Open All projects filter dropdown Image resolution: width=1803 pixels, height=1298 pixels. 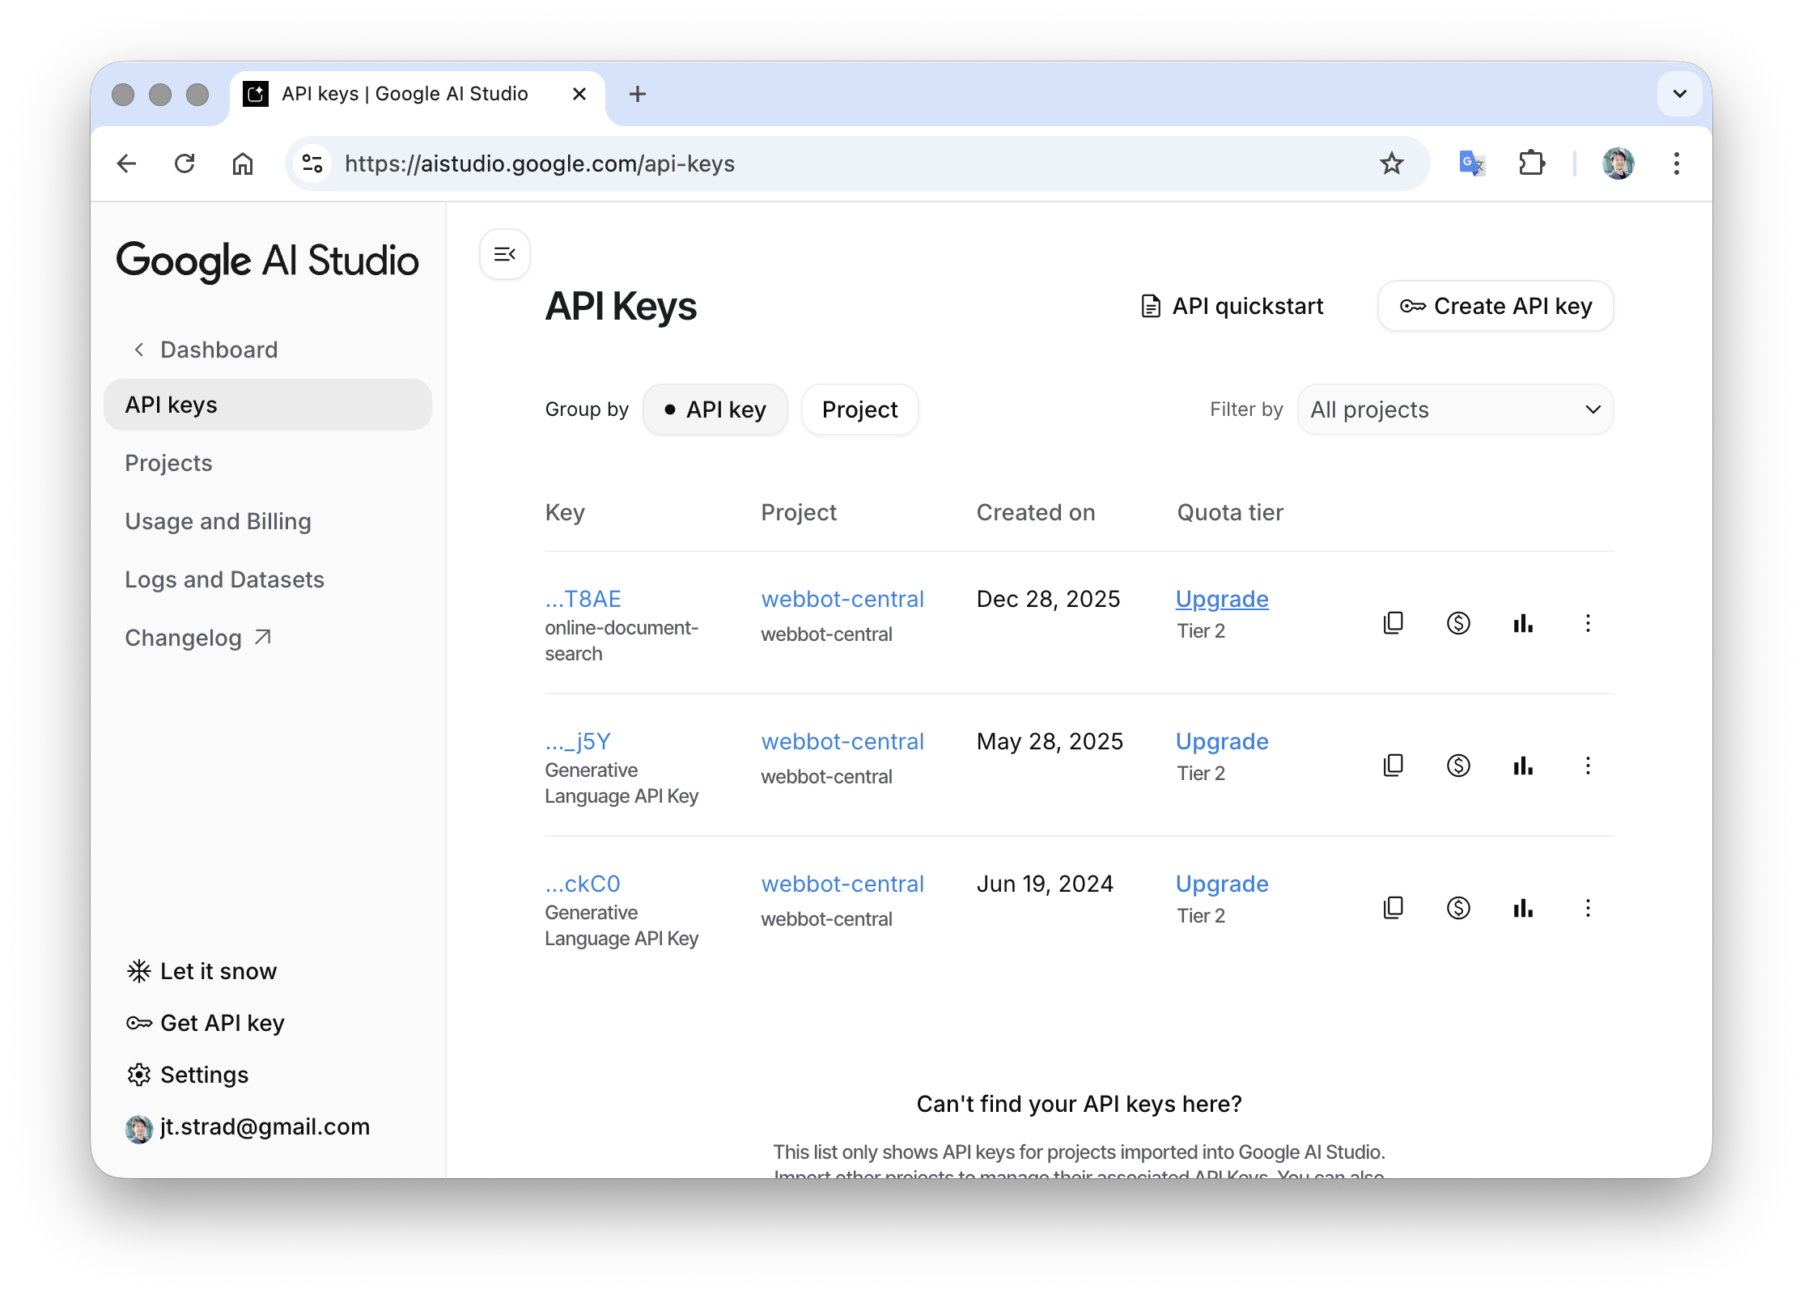(x=1454, y=409)
